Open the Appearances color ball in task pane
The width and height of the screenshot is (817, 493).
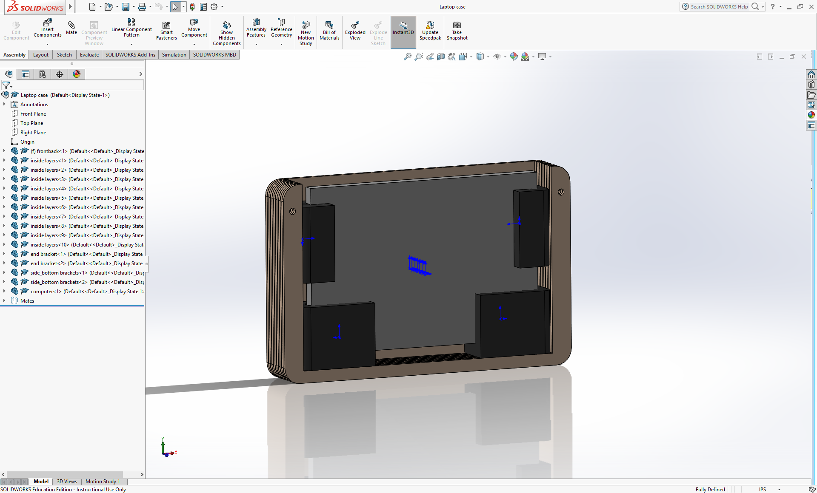811,115
